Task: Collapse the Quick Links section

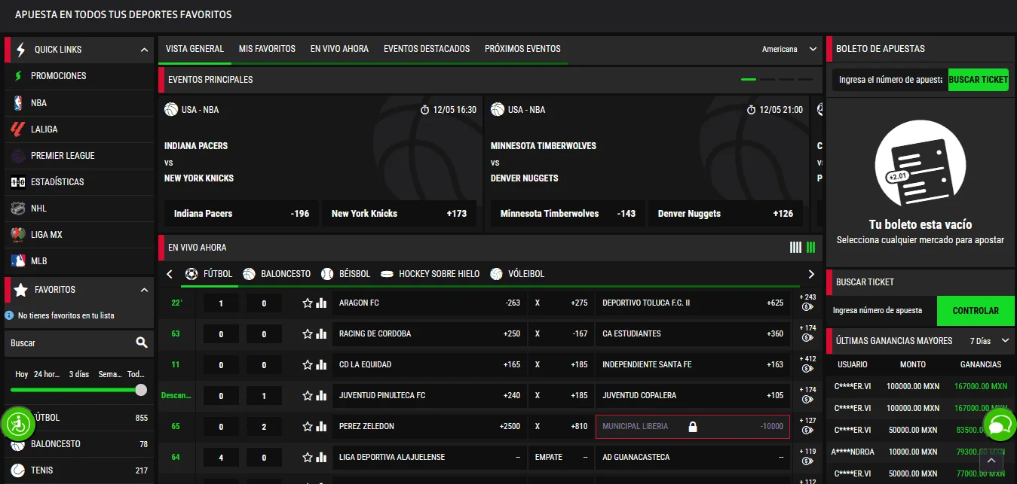Action: [144, 50]
